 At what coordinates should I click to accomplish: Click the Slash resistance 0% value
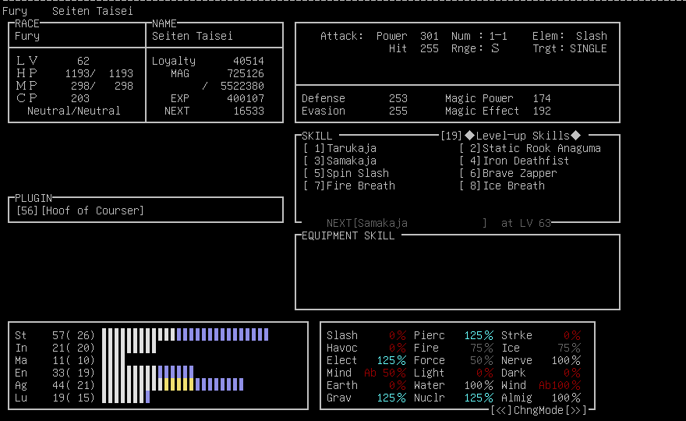(398, 336)
